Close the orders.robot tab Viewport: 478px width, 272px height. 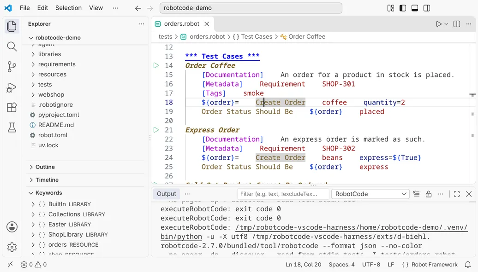207,24
